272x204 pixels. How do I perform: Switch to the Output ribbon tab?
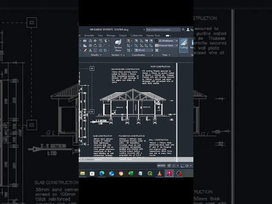(x=123, y=35)
